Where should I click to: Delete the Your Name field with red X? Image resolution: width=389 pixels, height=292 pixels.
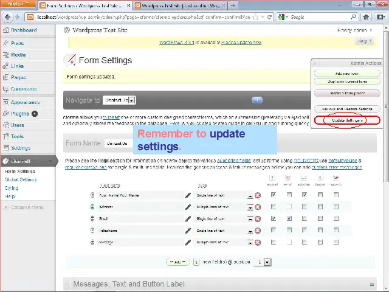(x=258, y=195)
